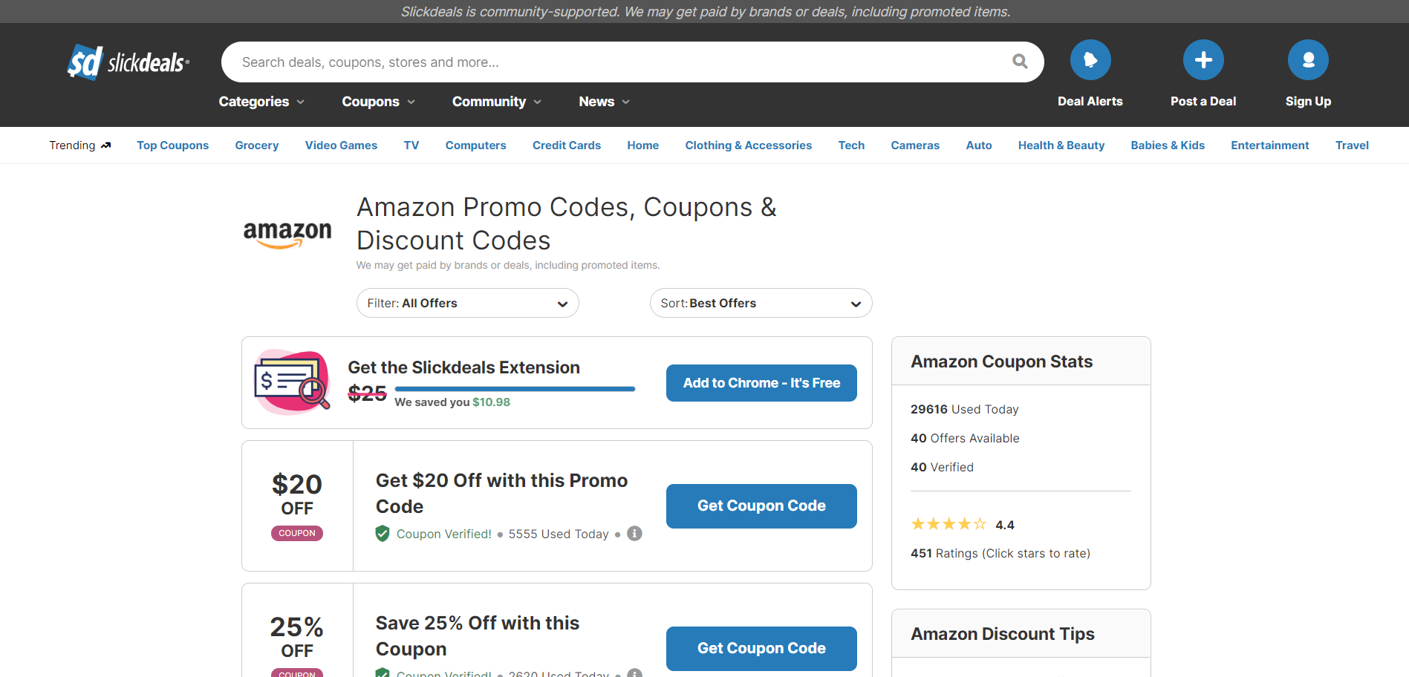The height and width of the screenshot is (677, 1409).
Task: Go to Top Coupons link
Action: click(172, 145)
